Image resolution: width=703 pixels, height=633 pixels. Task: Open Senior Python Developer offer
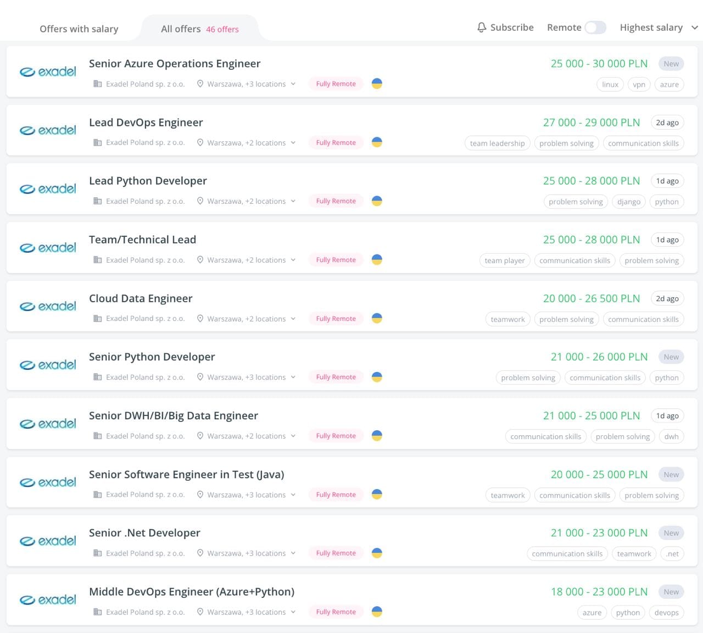click(352, 365)
